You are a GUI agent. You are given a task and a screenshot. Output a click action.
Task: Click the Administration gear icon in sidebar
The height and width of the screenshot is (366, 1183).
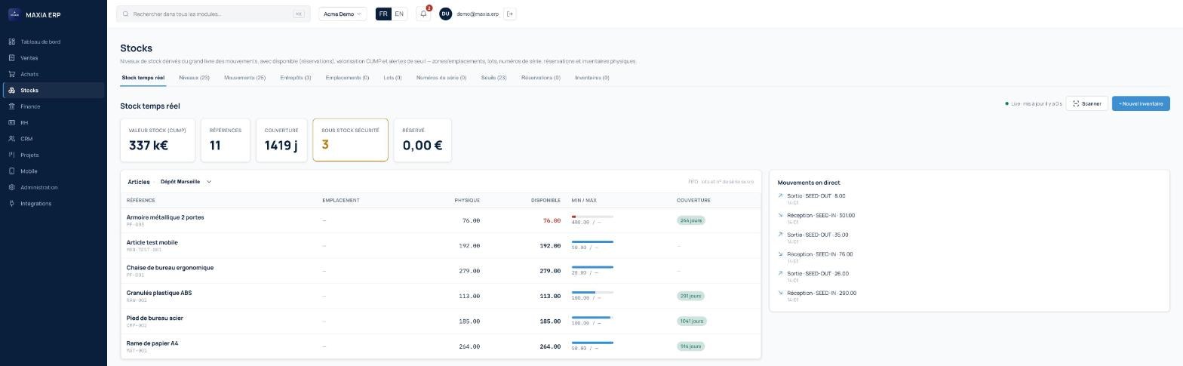(x=11, y=187)
